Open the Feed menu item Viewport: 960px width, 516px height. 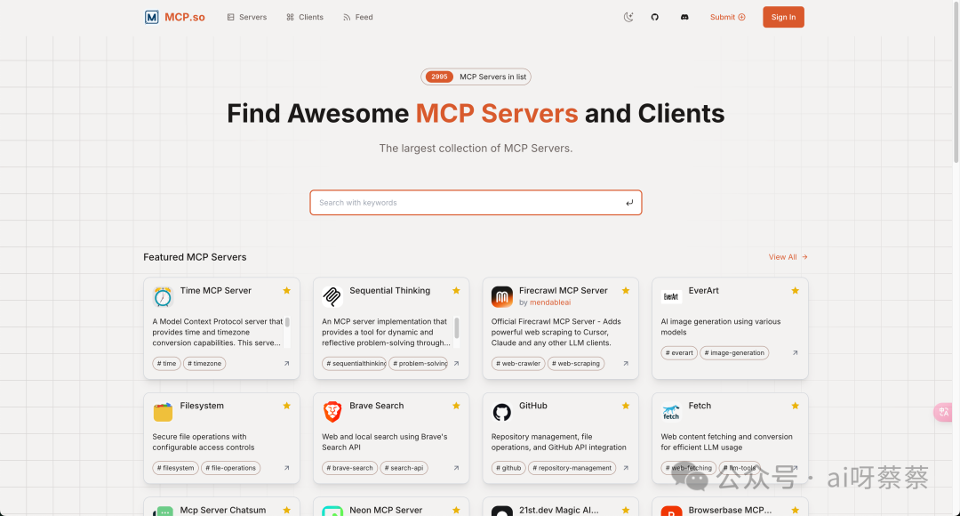coord(357,17)
